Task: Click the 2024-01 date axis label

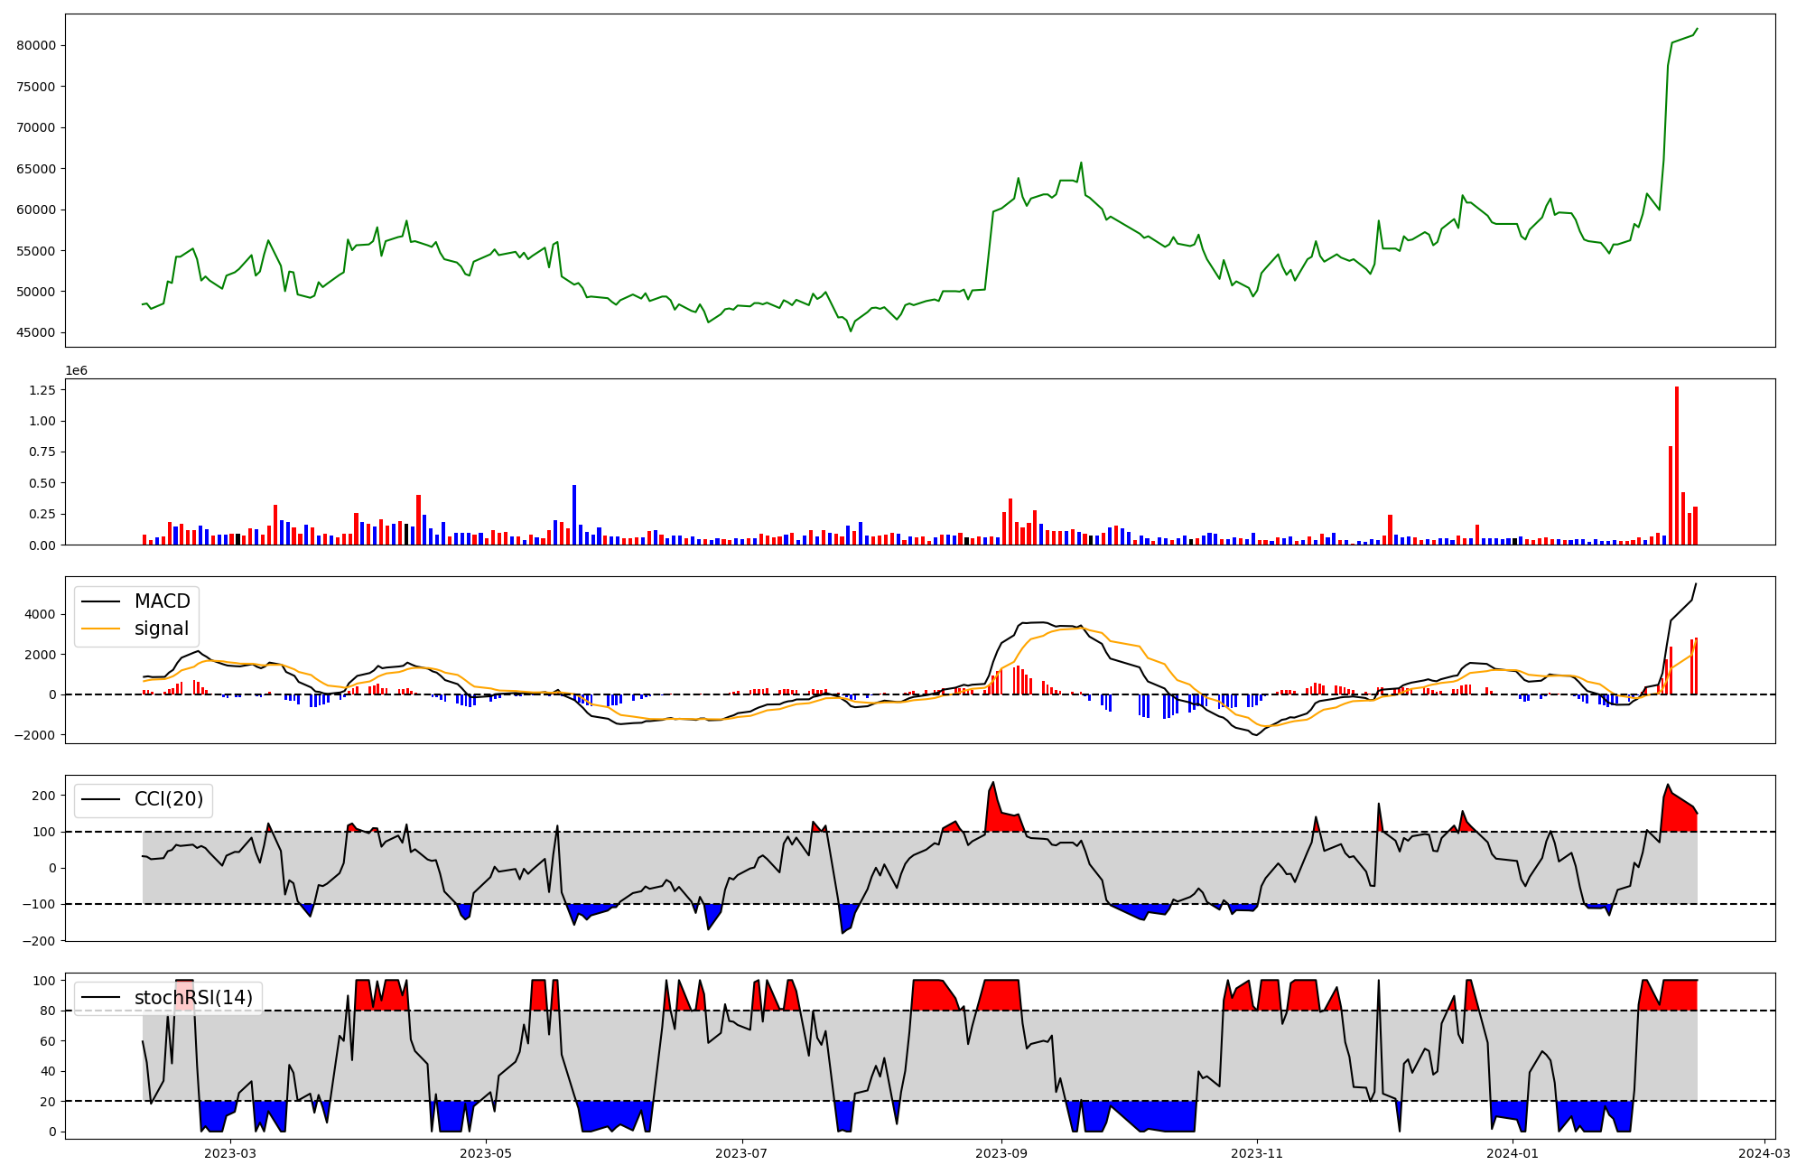Action: [1512, 1153]
